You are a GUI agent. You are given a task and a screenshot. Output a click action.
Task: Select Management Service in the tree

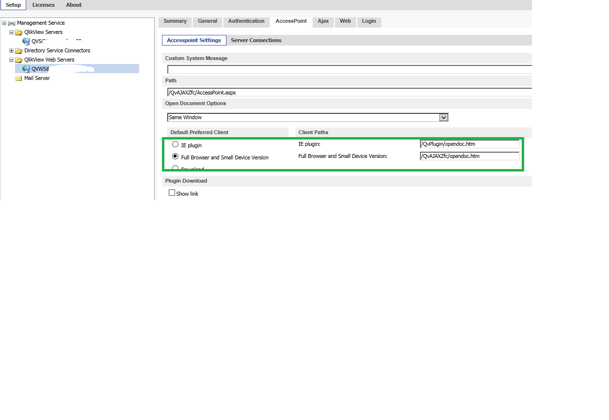41,23
